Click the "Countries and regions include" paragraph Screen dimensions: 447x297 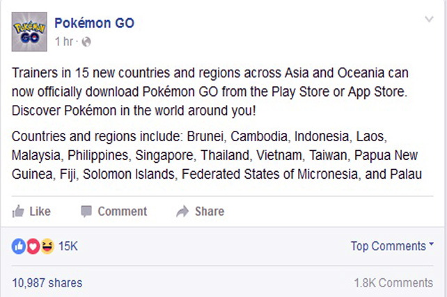[217, 156]
